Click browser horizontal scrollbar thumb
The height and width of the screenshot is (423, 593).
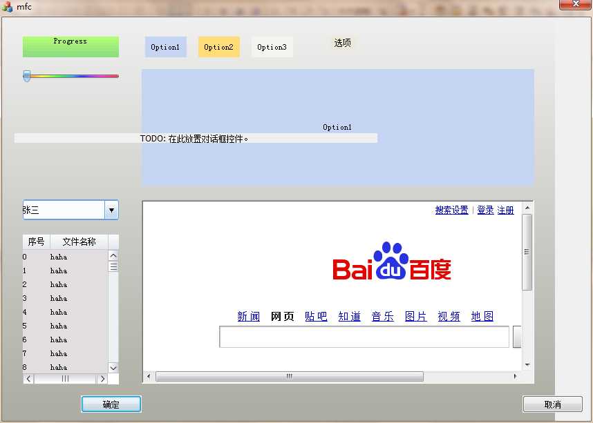290,376
